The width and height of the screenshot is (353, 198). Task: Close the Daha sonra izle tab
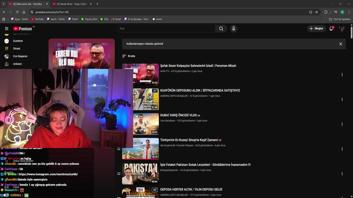pos(47,4)
